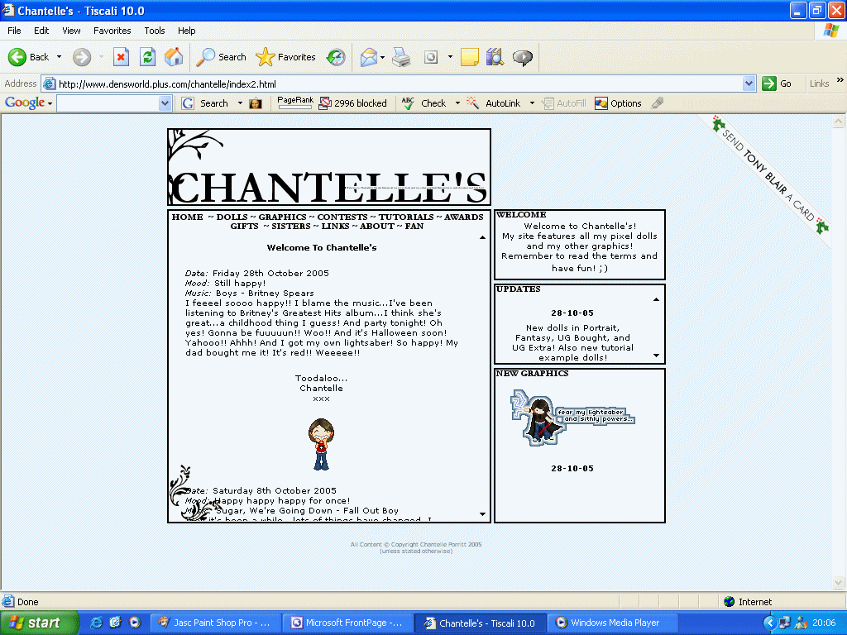
Task: Switch to Windows Media Player taskbar button
Action: [x=614, y=623]
